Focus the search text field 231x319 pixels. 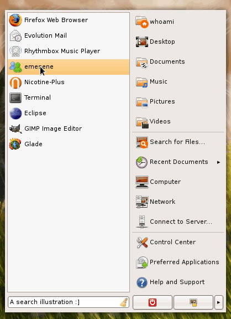(69, 302)
